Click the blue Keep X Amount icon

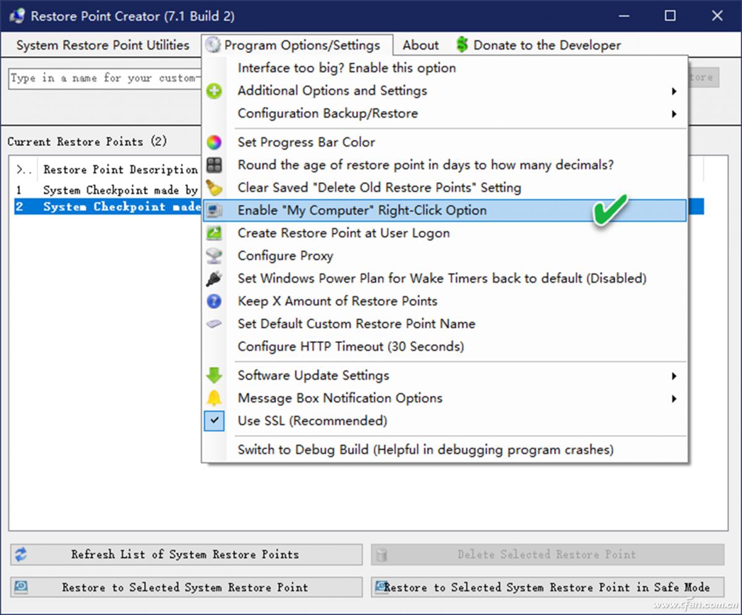(214, 302)
